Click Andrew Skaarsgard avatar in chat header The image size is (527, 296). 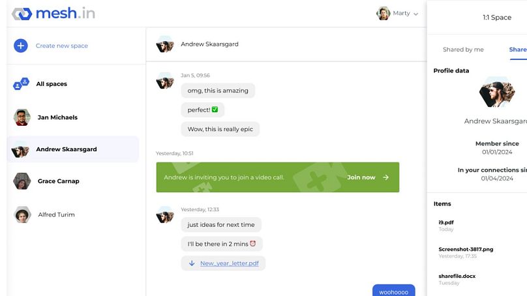tap(165, 44)
